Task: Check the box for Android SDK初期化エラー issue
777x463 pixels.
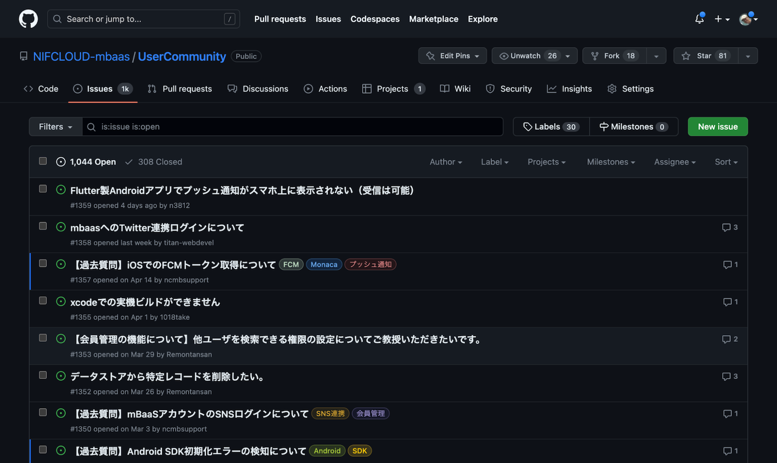Action: click(x=43, y=450)
